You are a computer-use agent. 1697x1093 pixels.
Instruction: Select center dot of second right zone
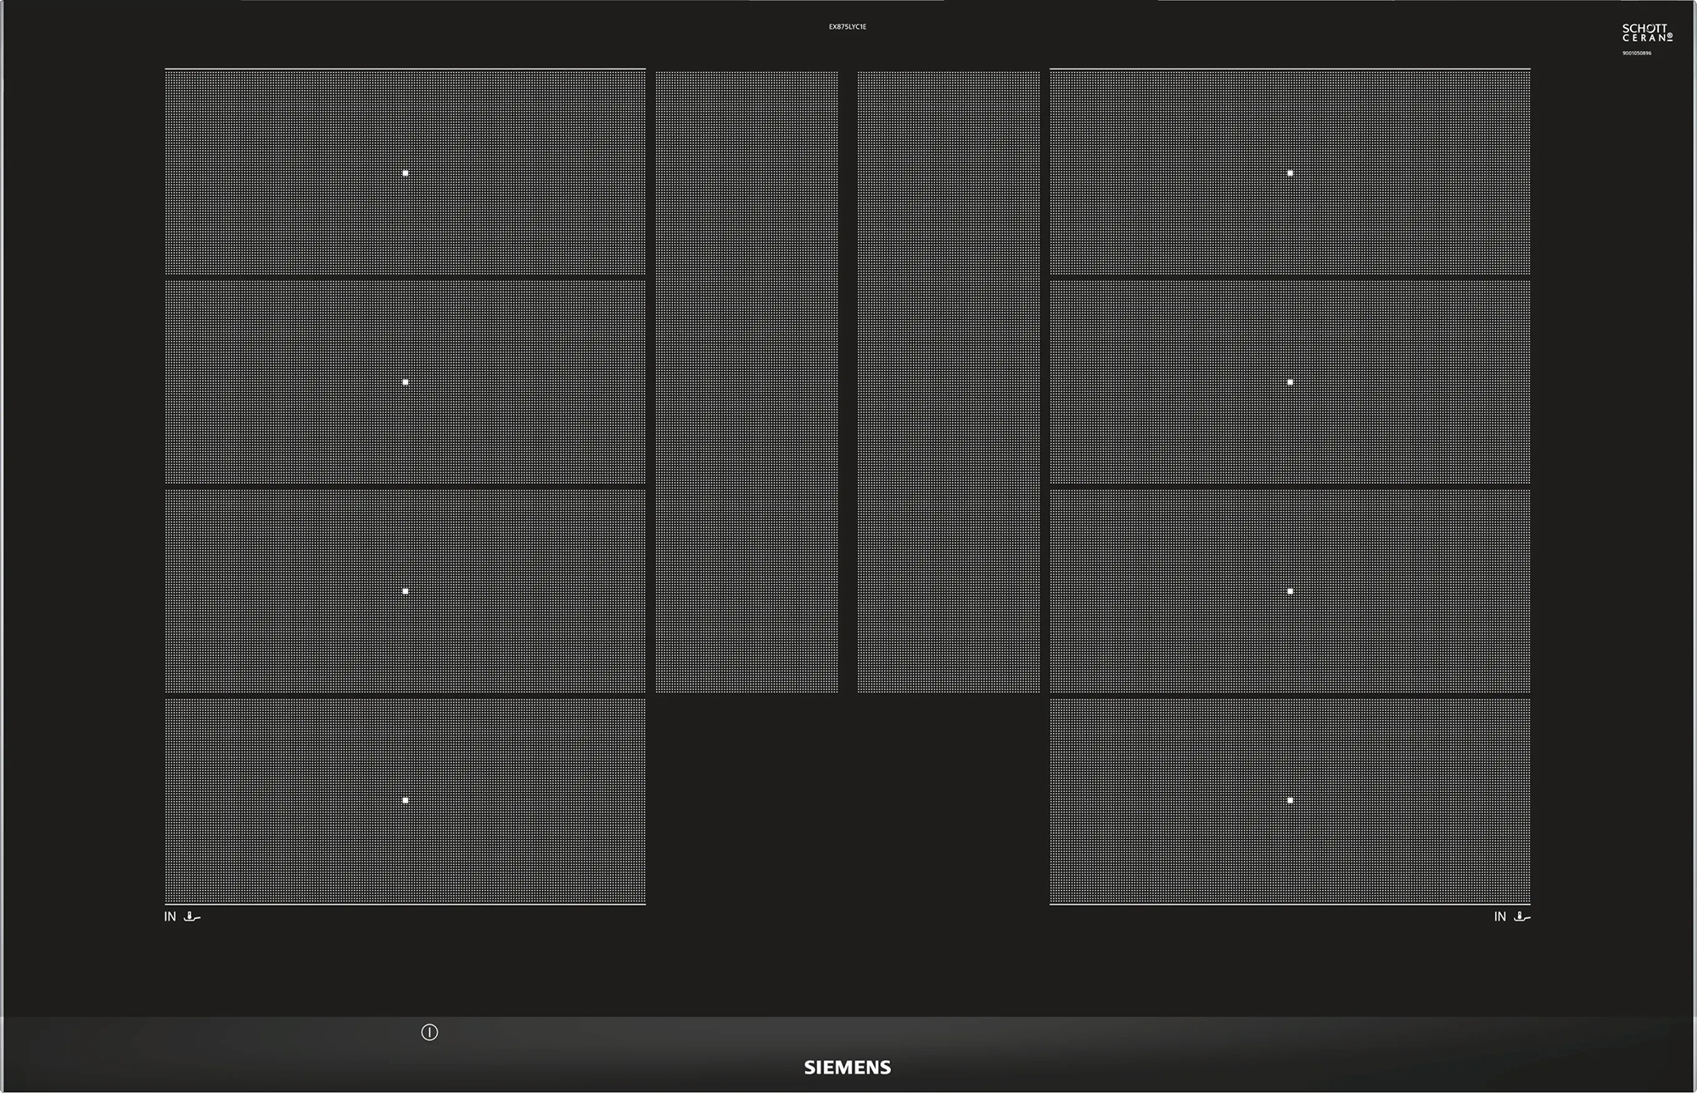(1290, 382)
